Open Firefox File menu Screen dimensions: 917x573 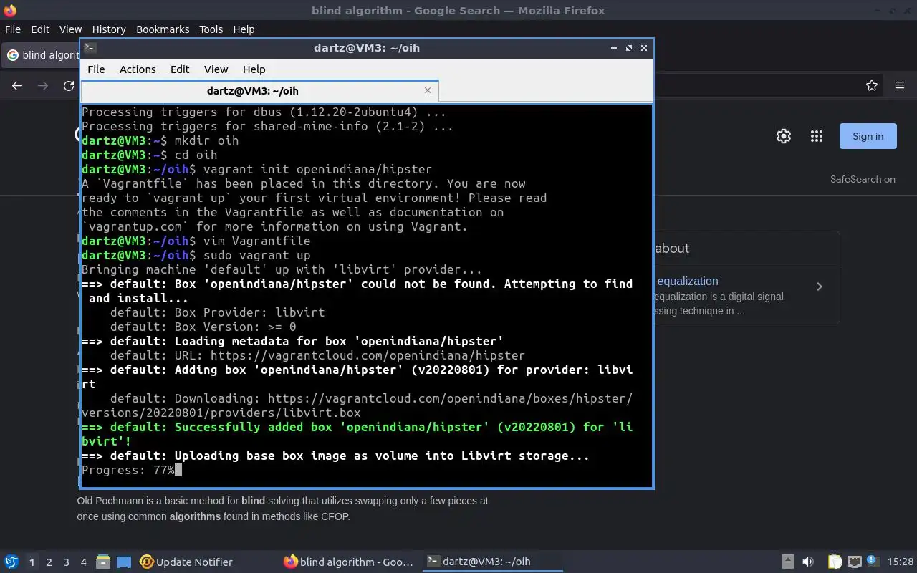[13, 29]
